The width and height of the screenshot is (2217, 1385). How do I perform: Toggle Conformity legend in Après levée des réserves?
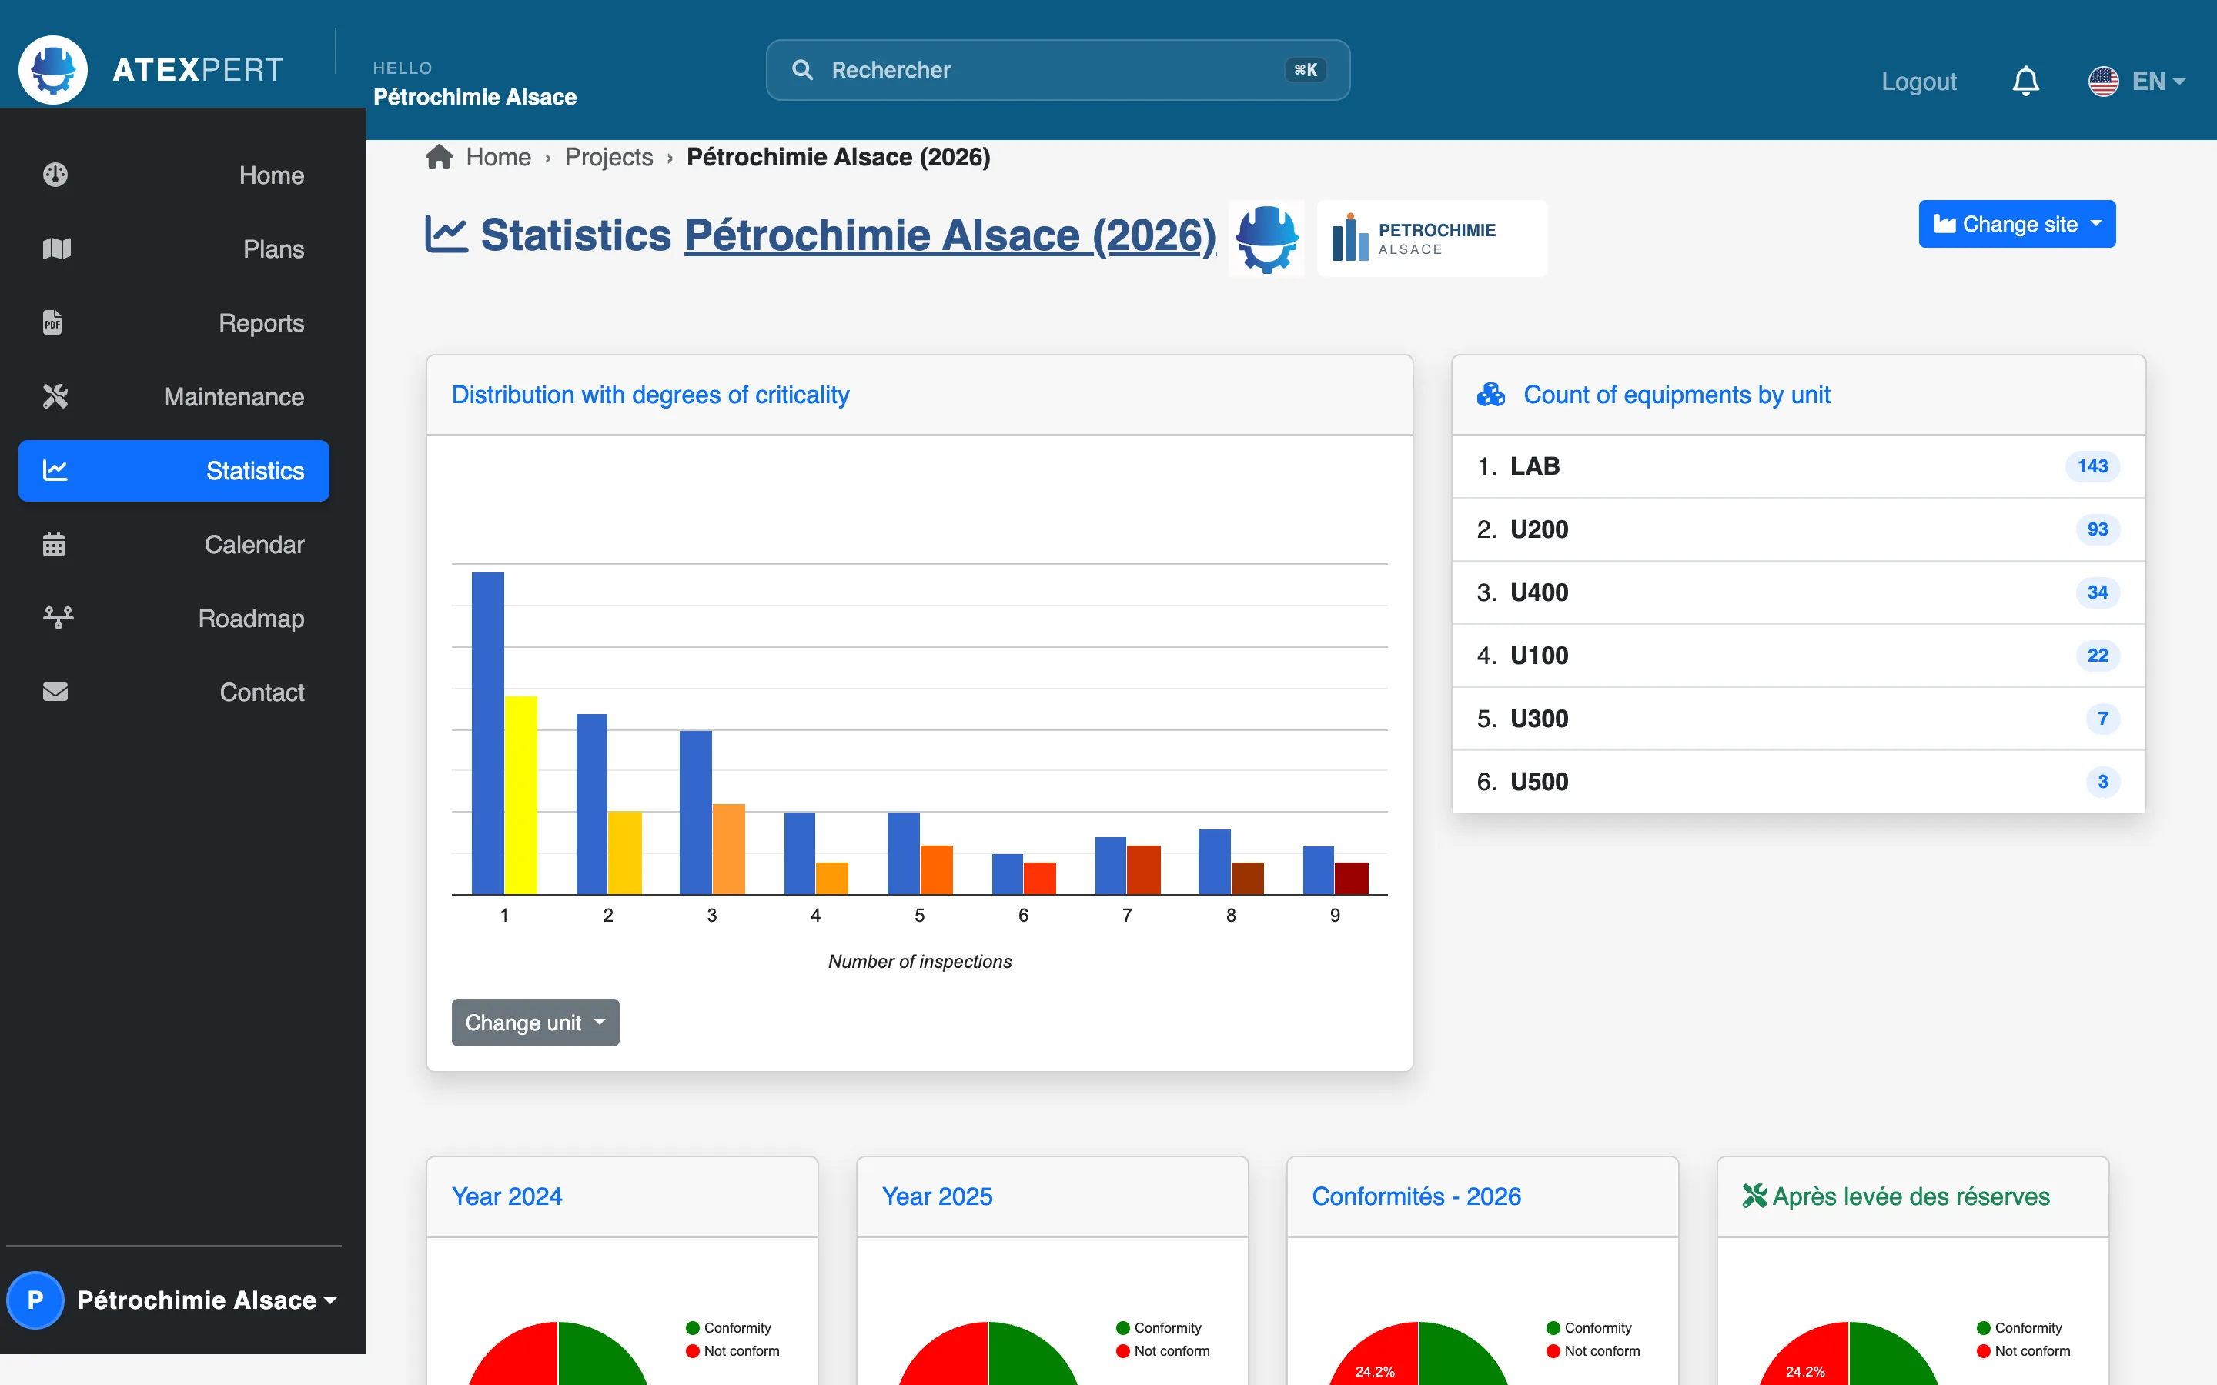(x=2019, y=1327)
